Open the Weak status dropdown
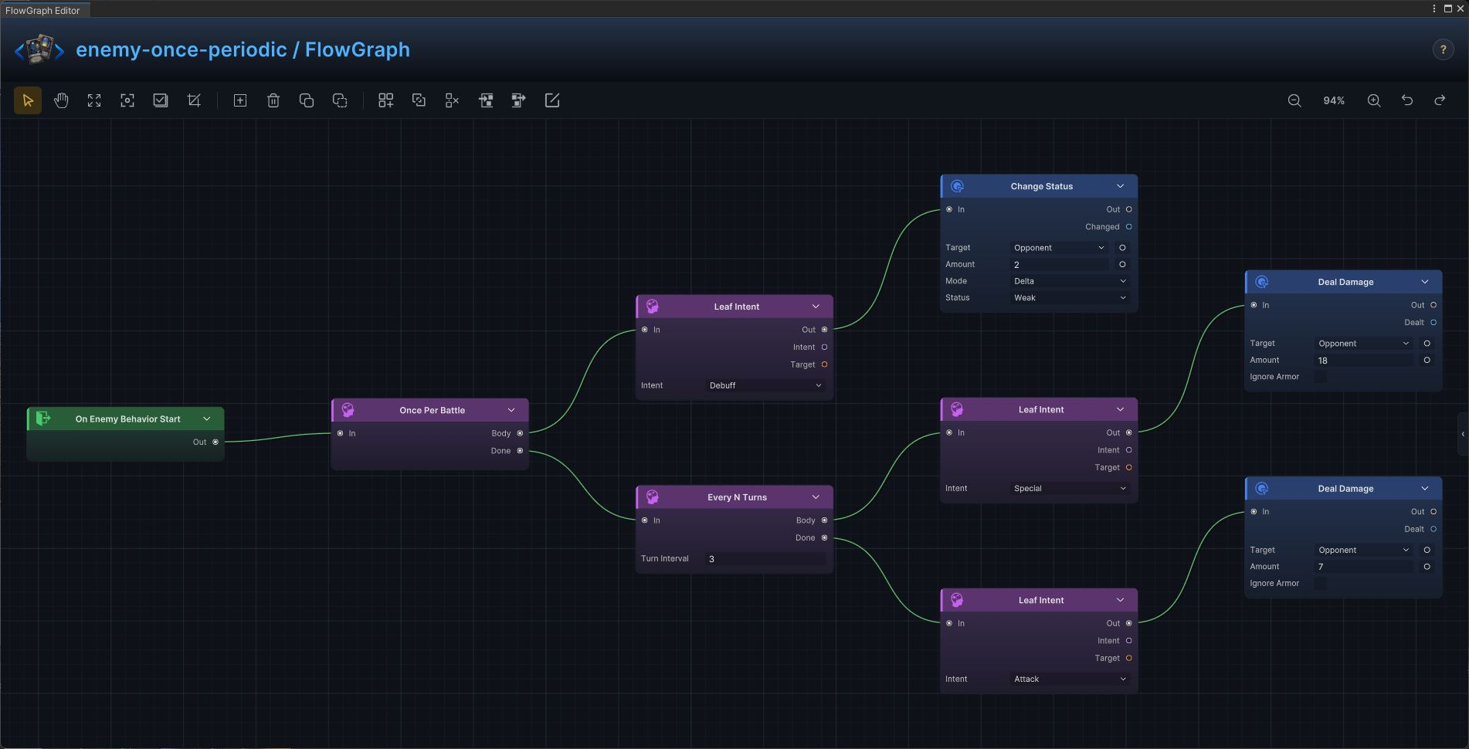 pos(1070,298)
